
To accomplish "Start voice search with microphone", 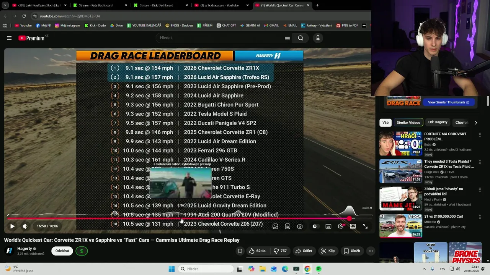I will coord(318,38).
